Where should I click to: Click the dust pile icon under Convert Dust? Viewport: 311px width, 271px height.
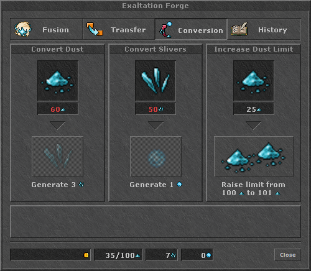pyautogui.click(x=58, y=81)
